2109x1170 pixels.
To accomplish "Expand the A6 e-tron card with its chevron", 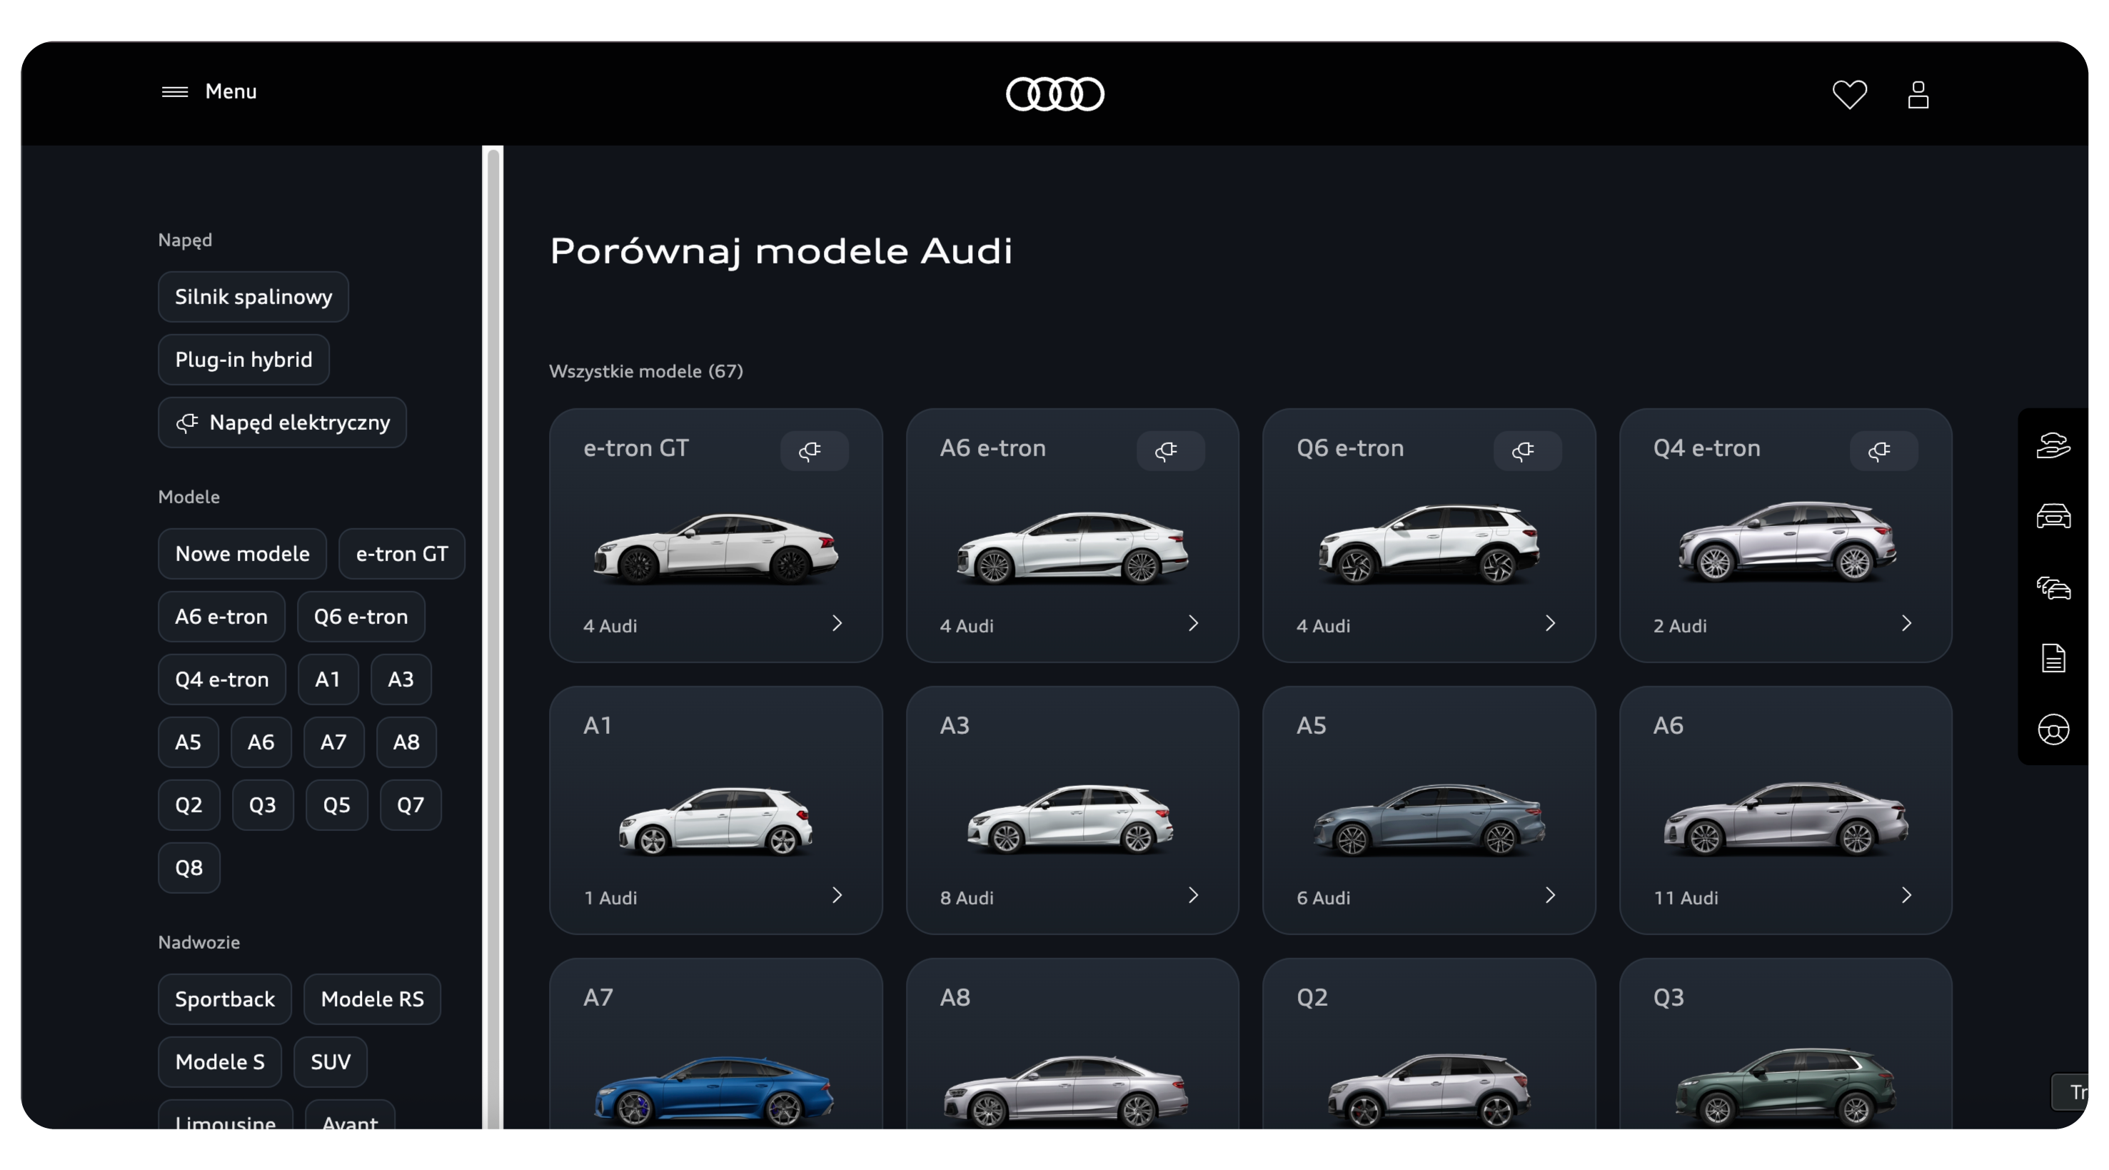I will [x=1193, y=623].
